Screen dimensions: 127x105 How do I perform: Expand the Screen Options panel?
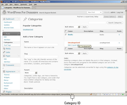point(110,17)
